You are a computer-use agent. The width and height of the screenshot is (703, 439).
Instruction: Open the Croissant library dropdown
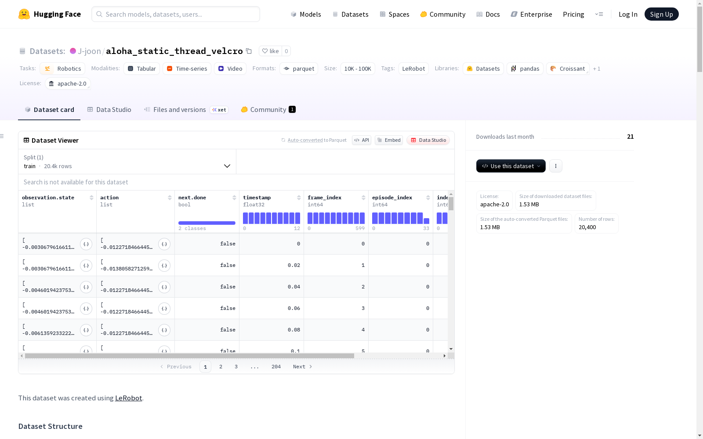(568, 68)
